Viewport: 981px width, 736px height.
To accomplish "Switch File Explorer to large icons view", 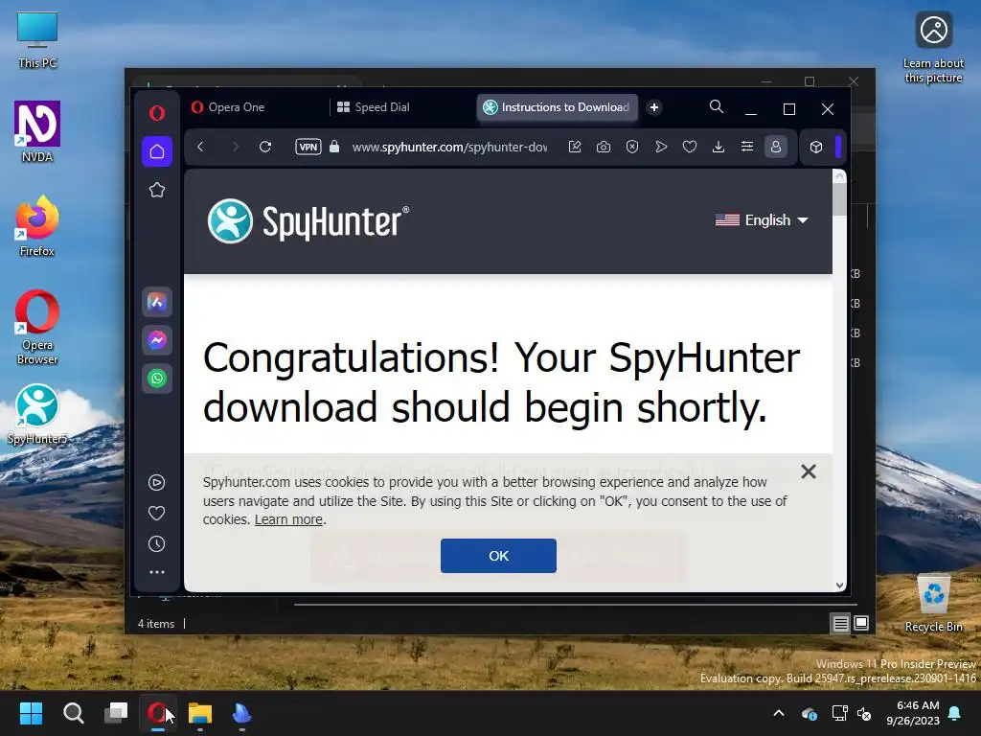I will click(861, 623).
